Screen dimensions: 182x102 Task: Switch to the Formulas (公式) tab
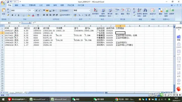(41, 5)
